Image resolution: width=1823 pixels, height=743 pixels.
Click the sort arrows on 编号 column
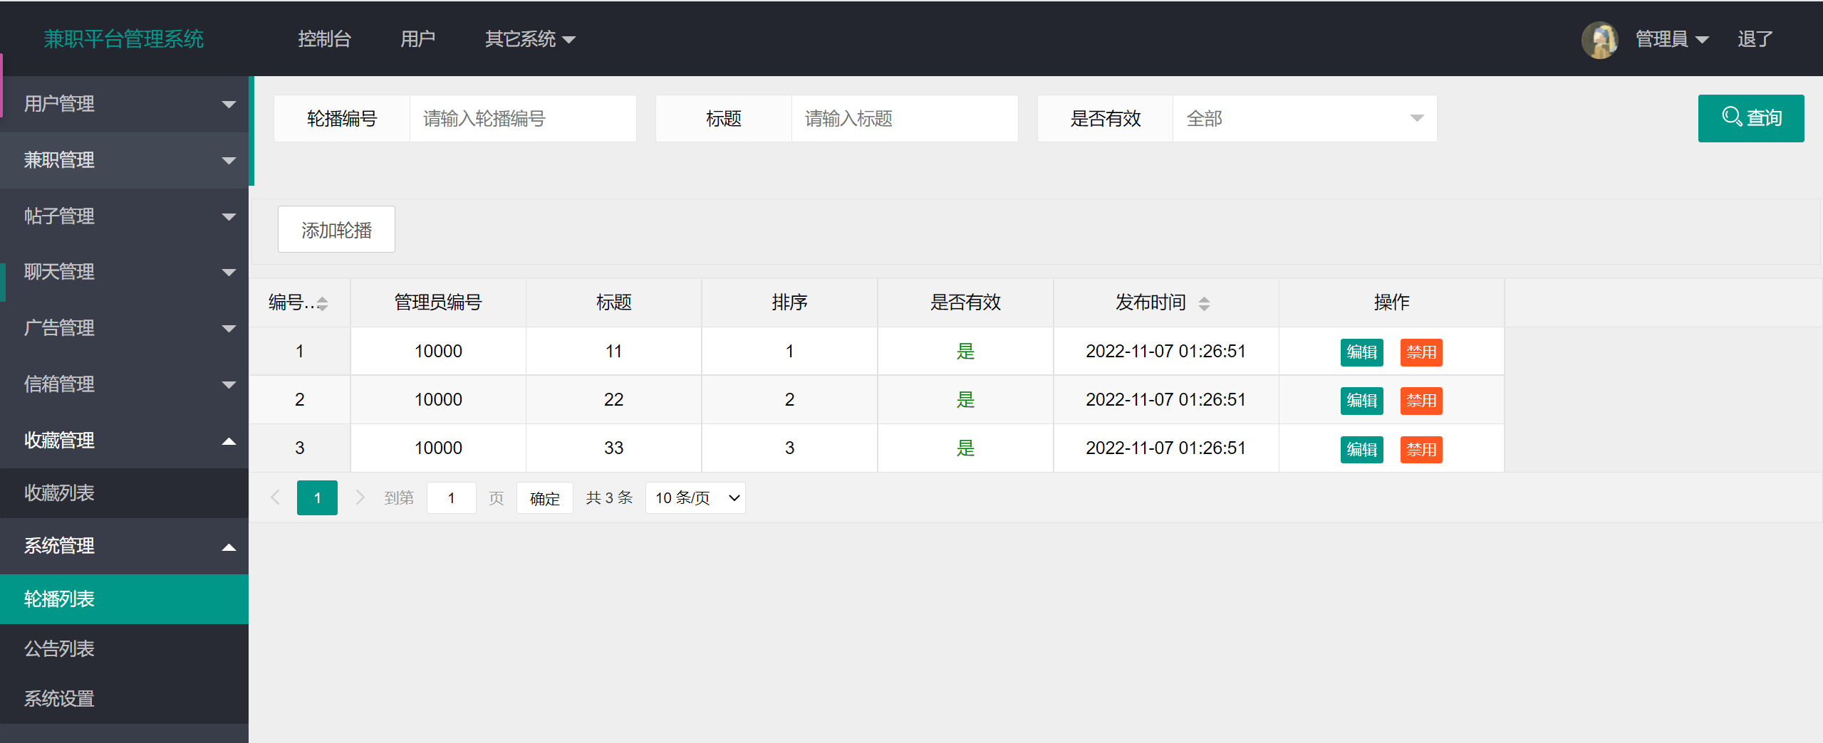click(323, 302)
